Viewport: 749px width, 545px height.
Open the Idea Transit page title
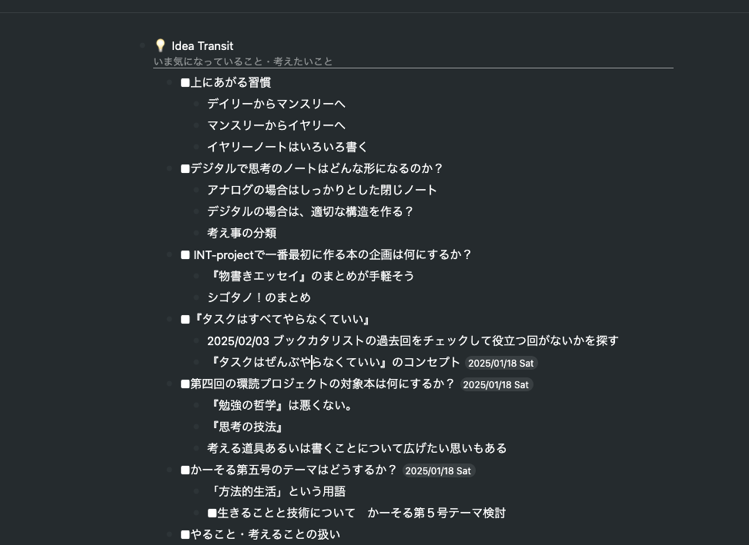click(x=202, y=45)
